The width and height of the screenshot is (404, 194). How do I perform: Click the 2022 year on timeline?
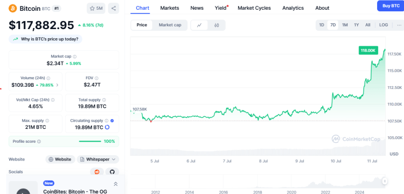click(x=325, y=192)
